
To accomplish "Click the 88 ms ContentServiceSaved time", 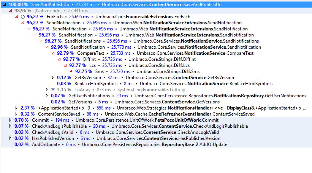I will click(92, 114).
